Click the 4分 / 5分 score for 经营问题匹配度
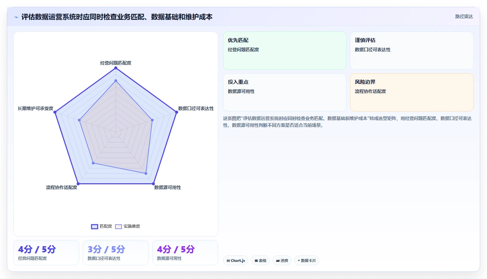This screenshot has width=487, height=279. (37, 249)
